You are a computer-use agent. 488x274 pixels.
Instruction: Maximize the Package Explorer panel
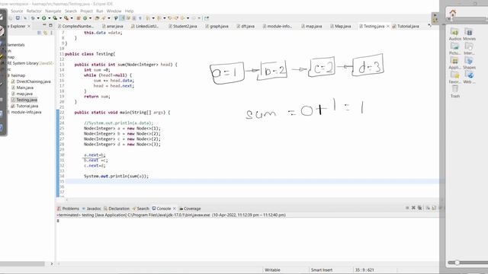[50, 25]
